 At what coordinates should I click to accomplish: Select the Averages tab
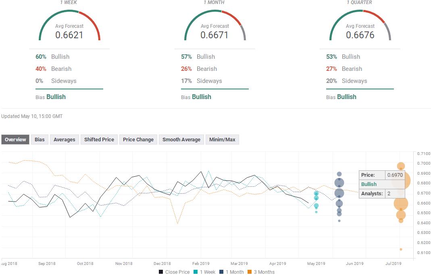(65, 140)
